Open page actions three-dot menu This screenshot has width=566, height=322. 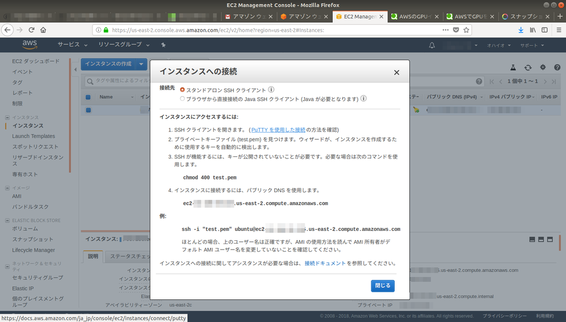[446, 30]
